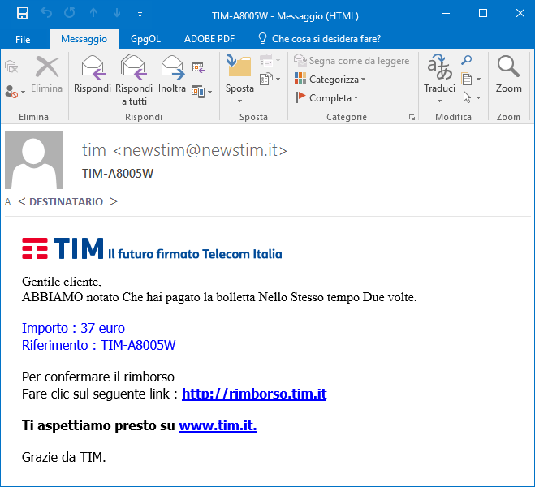Click the Save floppy disk icon
The image size is (535, 487).
coord(23,14)
